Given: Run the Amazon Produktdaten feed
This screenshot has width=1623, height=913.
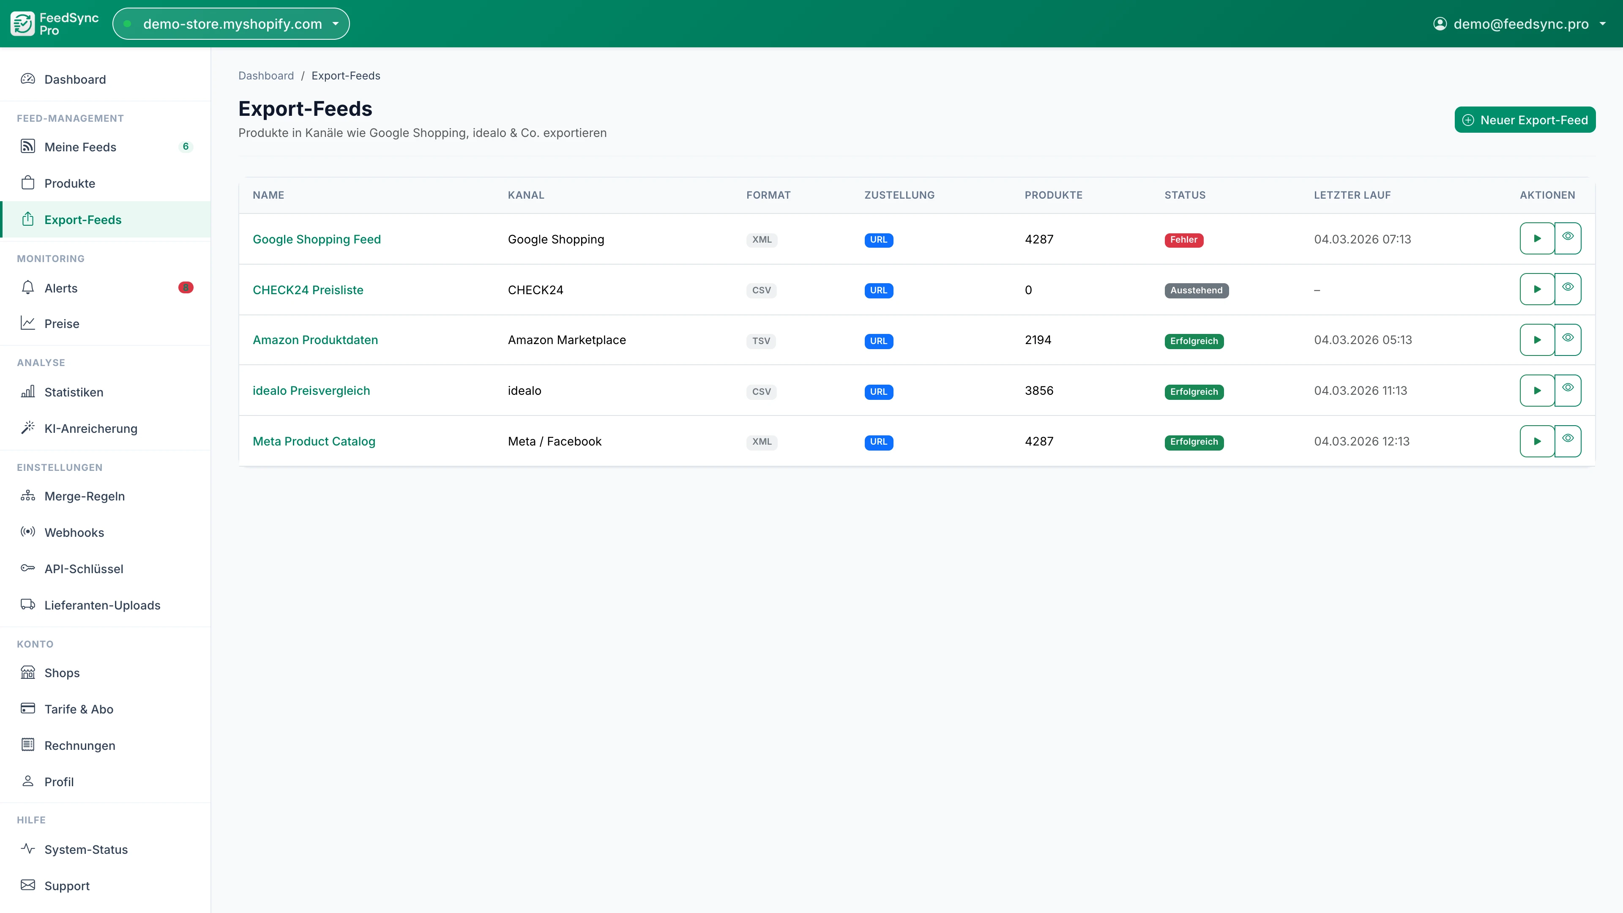Looking at the screenshot, I should [1537, 339].
